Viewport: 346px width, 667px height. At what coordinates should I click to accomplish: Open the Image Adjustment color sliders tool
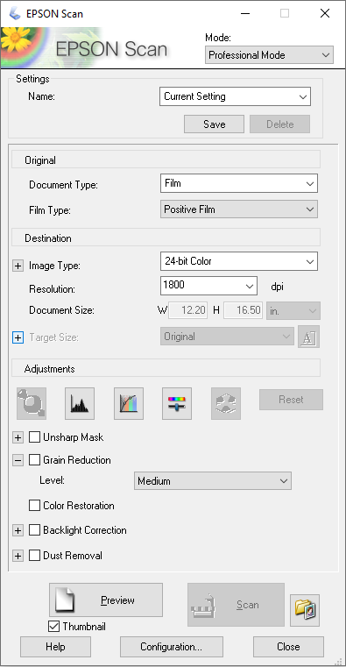(177, 403)
